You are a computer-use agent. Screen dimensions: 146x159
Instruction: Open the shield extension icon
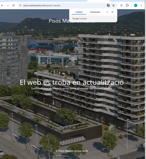121,6
